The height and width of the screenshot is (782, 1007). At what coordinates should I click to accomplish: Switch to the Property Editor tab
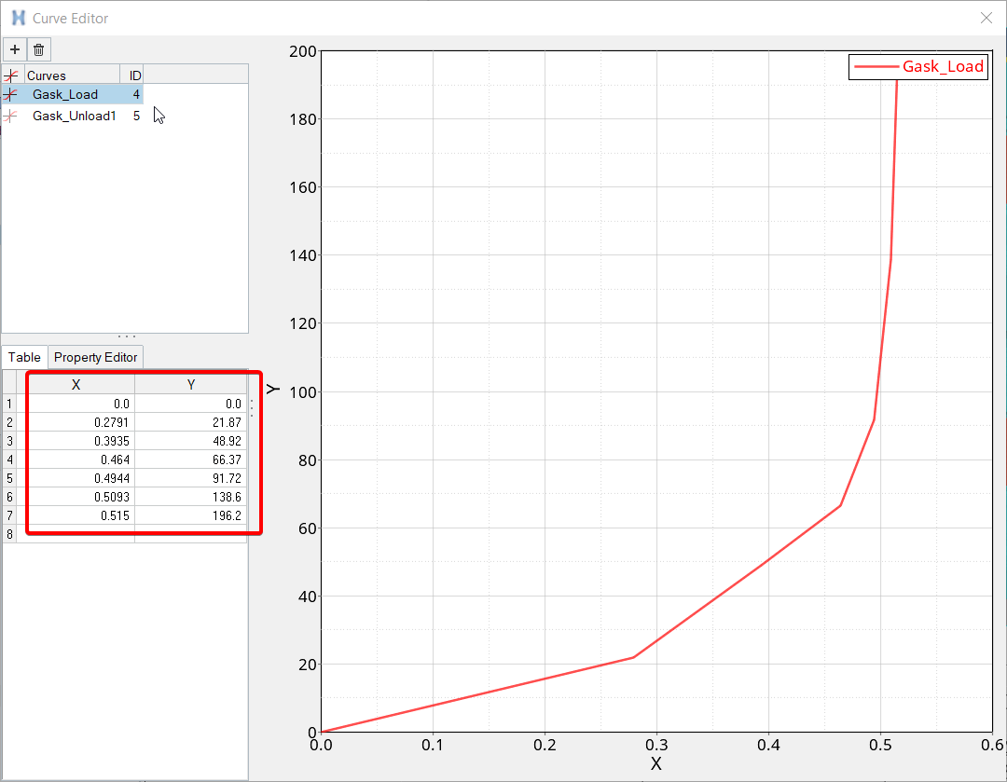point(95,357)
